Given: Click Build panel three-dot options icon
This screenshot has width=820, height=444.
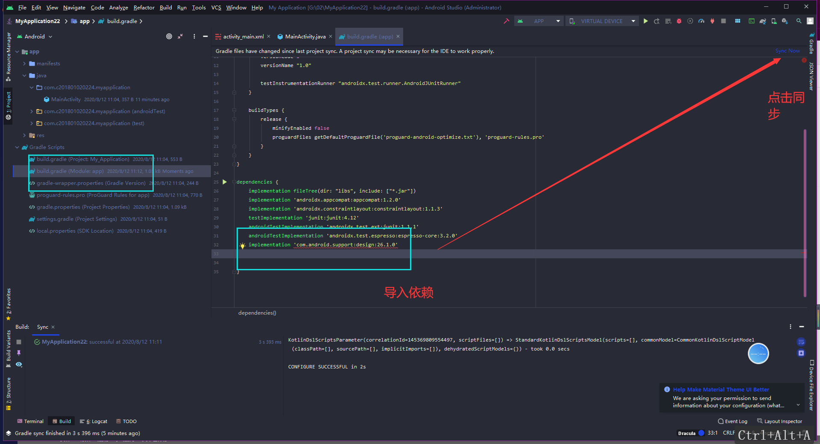Looking at the screenshot, I should pos(791,327).
